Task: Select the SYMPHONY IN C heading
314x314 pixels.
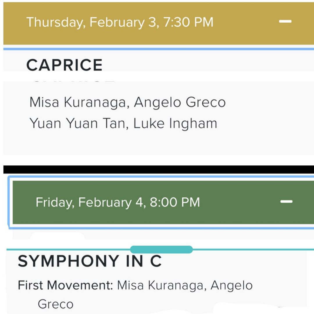Action: click(x=90, y=261)
